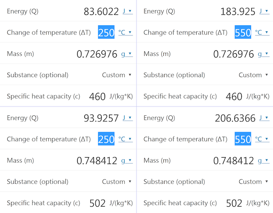Open °C unit dropdown in the 93.9257 panel

[125, 139]
